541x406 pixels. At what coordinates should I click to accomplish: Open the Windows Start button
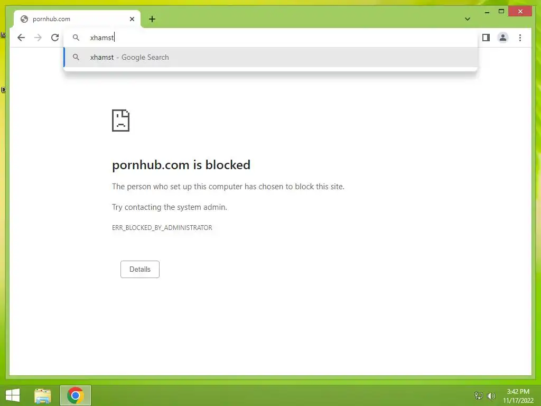pyautogui.click(x=13, y=395)
